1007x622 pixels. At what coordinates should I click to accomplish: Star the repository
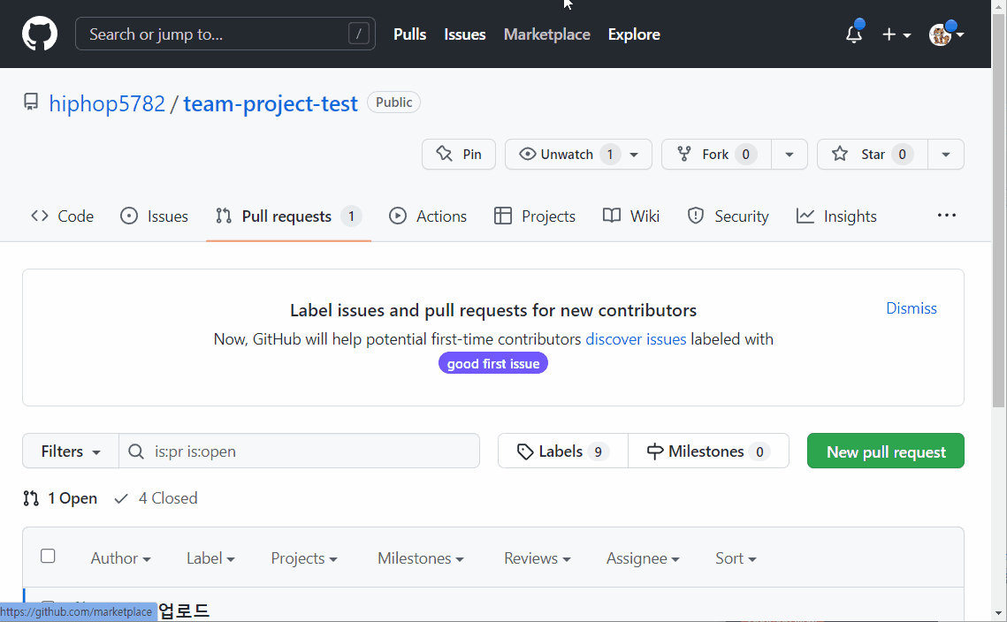pos(872,154)
